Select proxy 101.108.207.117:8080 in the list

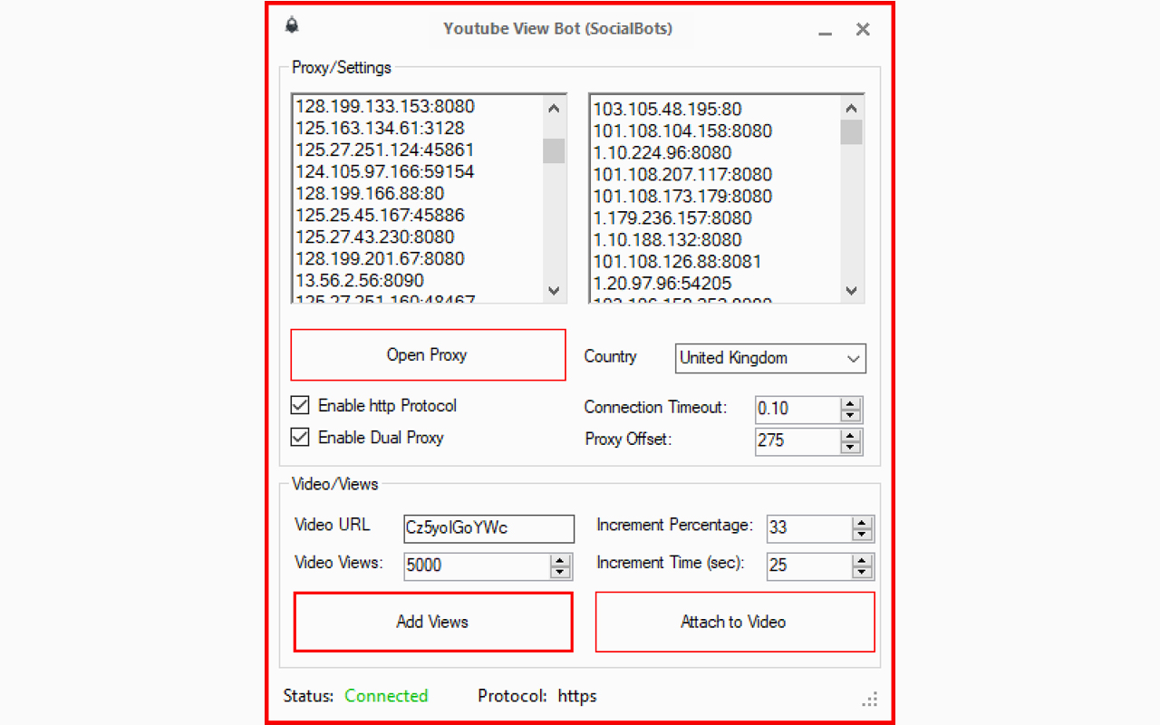tap(682, 175)
